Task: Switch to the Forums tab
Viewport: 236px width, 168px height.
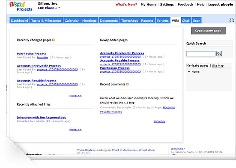Action: 163,21
